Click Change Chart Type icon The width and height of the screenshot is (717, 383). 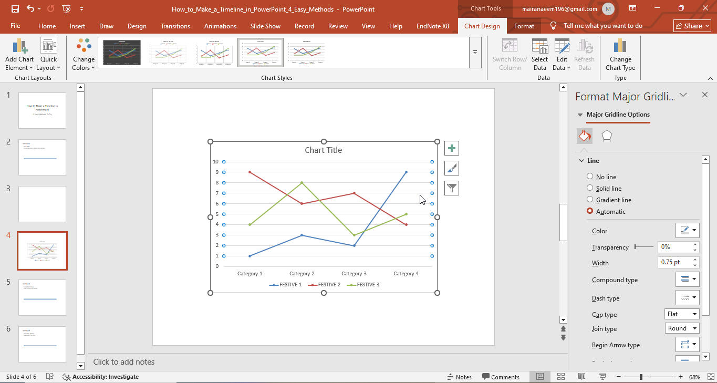[x=620, y=55]
